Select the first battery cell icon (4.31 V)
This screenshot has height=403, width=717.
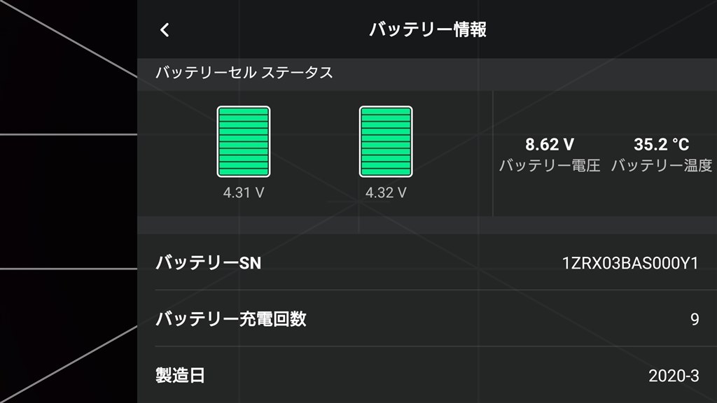[244, 141]
